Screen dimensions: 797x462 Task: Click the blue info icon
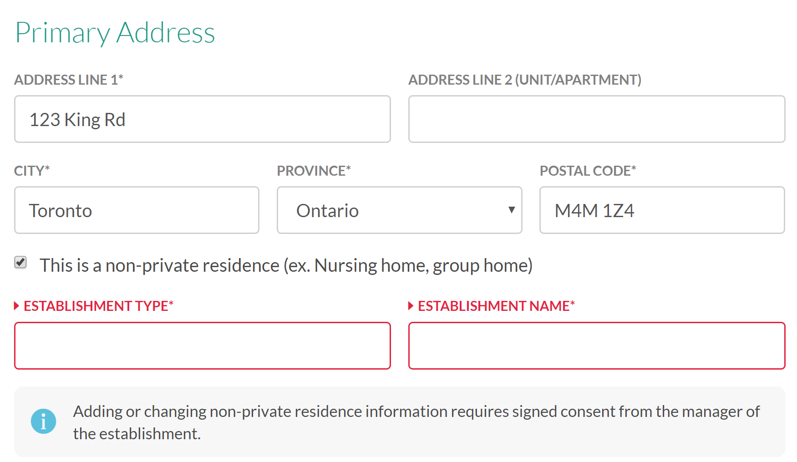(x=43, y=421)
